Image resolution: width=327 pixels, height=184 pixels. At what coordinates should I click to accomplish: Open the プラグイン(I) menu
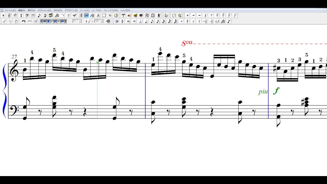[71, 10]
